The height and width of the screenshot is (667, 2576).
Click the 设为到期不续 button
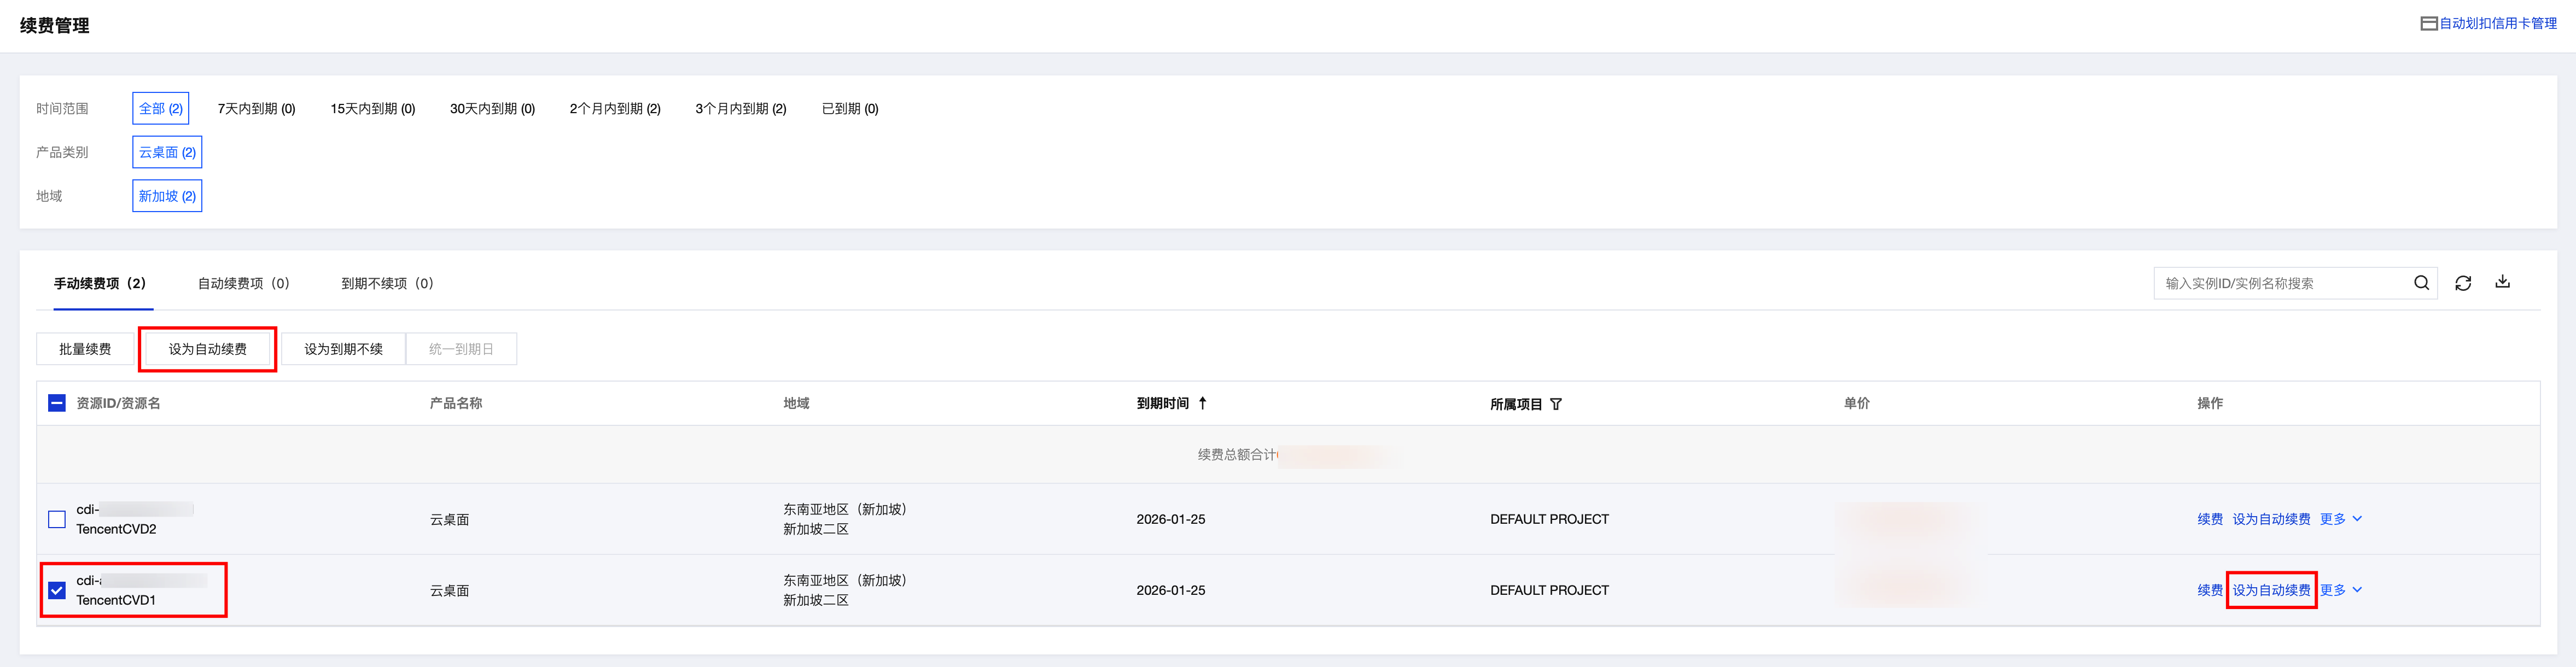(x=343, y=349)
